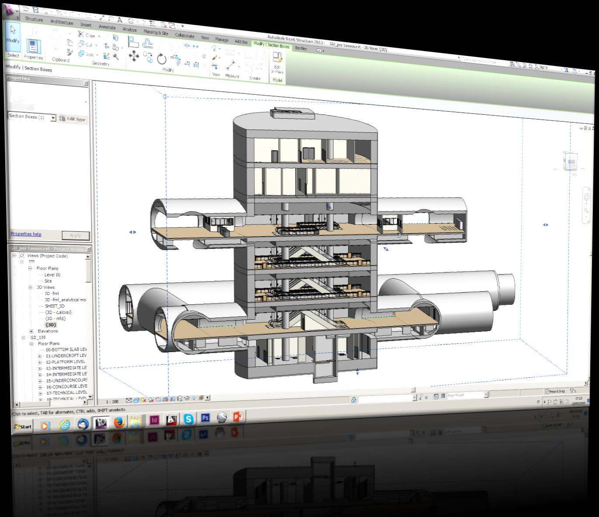Collapse the GD_100 tree node

tap(24, 338)
